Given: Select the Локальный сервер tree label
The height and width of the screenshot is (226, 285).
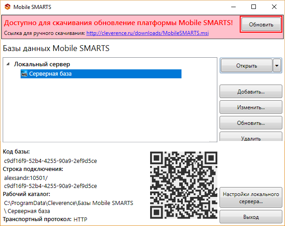Looking at the screenshot, I should click(42, 64).
